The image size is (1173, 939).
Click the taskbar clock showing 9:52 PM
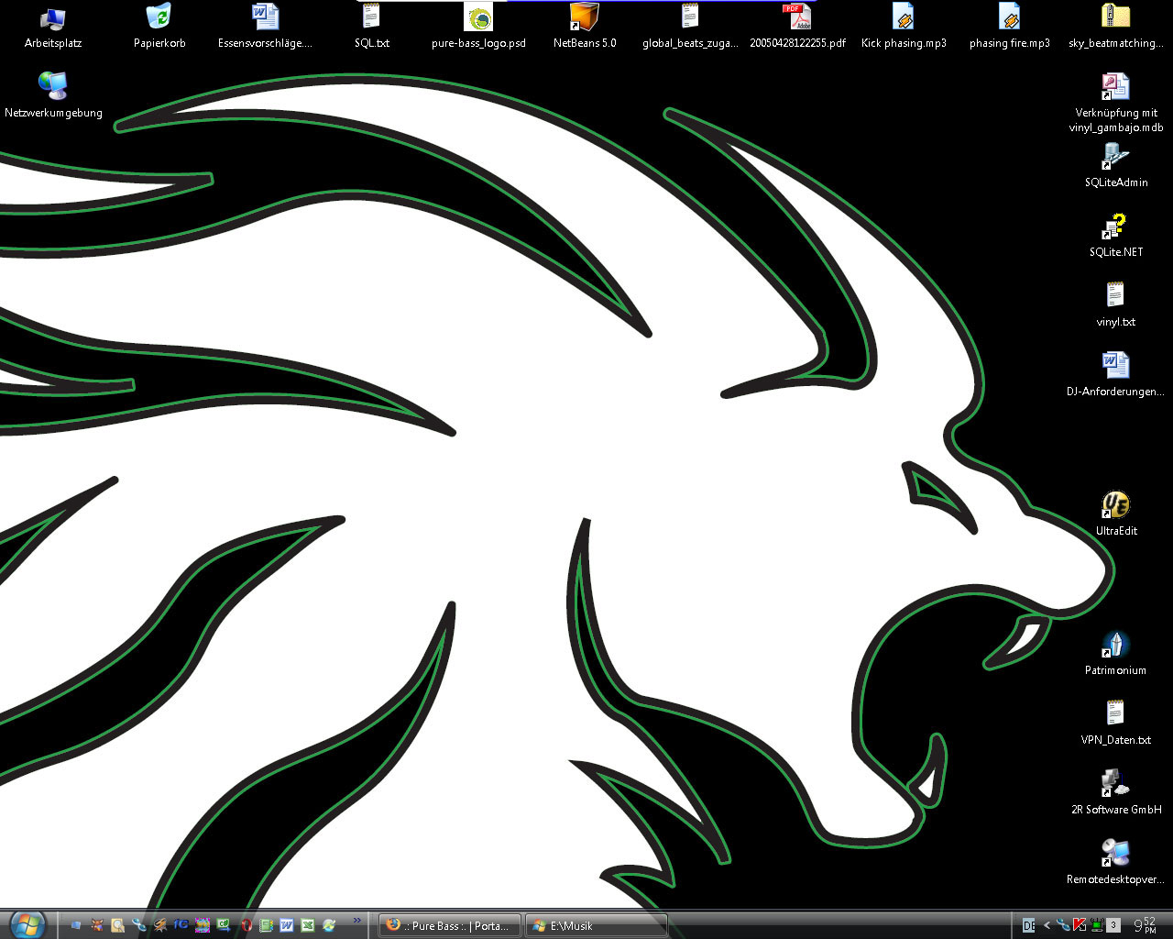coord(1145,925)
